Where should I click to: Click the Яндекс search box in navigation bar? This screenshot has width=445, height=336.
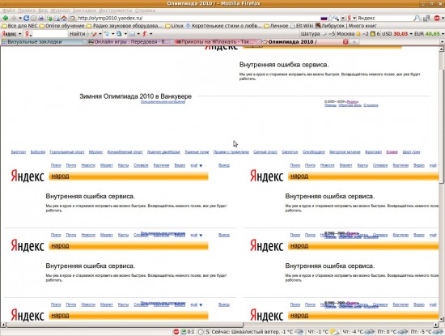(384, 18)
